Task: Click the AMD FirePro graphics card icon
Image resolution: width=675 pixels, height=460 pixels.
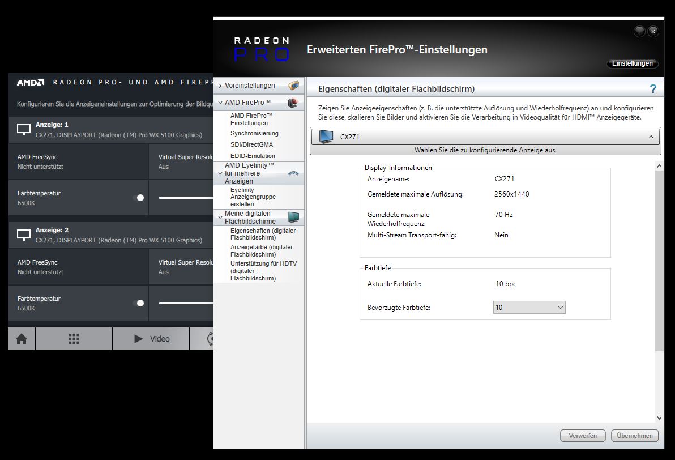Action: [x=293, y=103]
